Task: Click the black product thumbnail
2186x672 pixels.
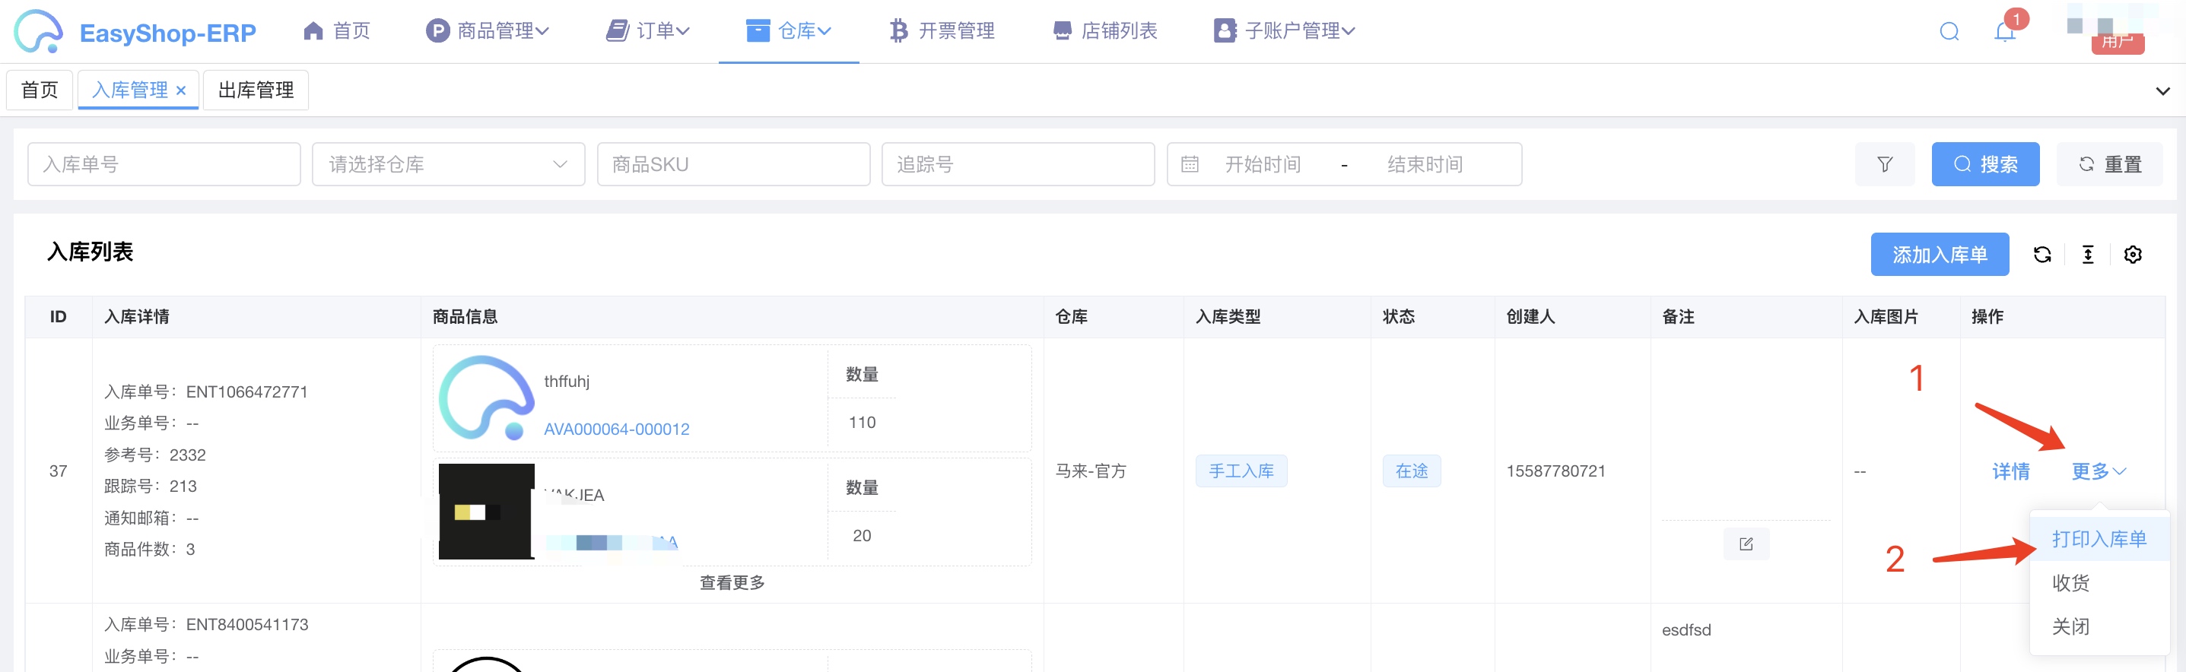Action: click(485, 512)
